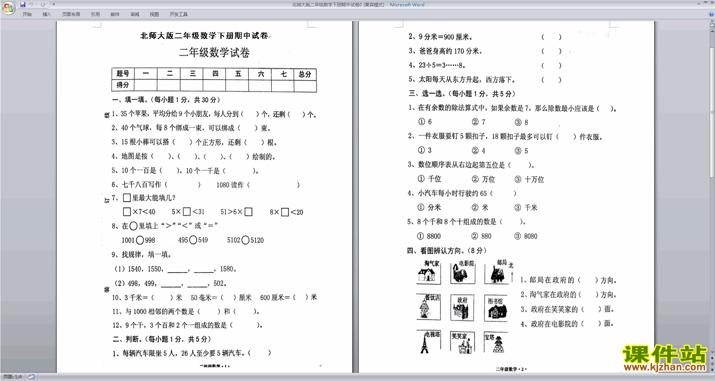The image size is (715, 381).
Task: Switch to the 页面布局 tab
Action: click(x=71, y=14)
